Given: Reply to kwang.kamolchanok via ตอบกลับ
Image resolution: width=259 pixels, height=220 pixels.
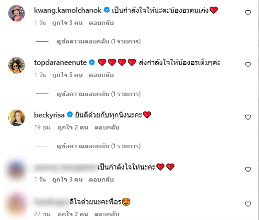Looking at the screenshot, I should [x=101, y=23].
